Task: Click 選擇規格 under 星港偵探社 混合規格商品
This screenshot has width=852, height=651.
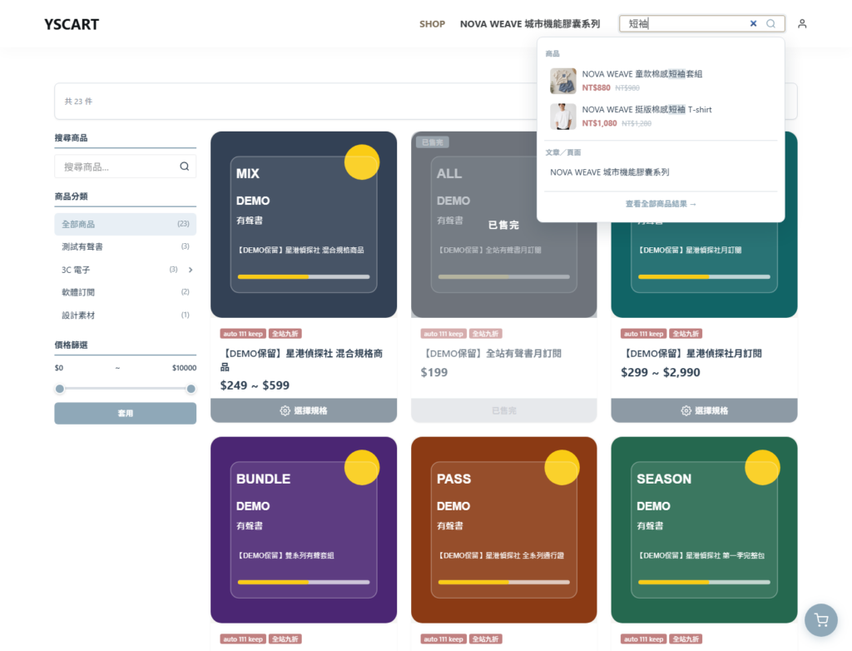Action: pos(303,410)
